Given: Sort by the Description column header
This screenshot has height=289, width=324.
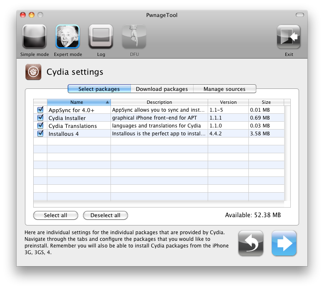Looking at the screenshot, I should coord(159,102).
